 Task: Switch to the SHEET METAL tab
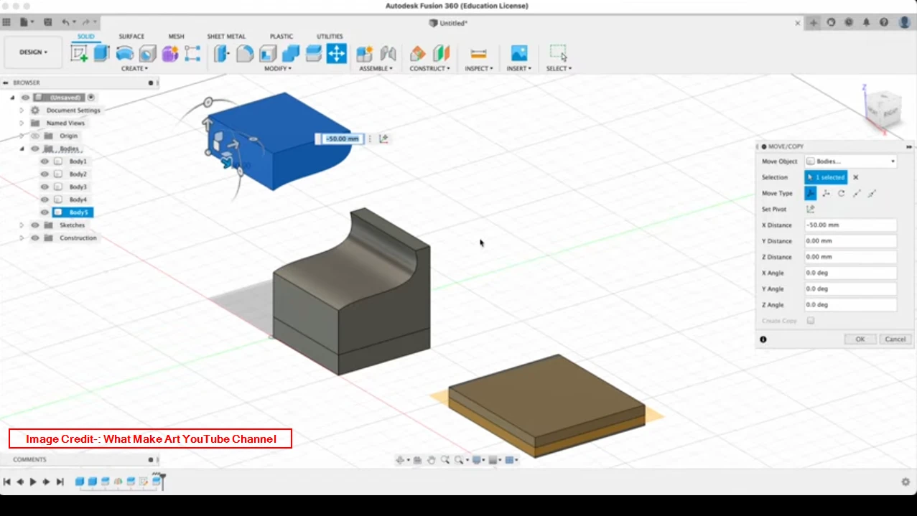(x=226, y=37)
